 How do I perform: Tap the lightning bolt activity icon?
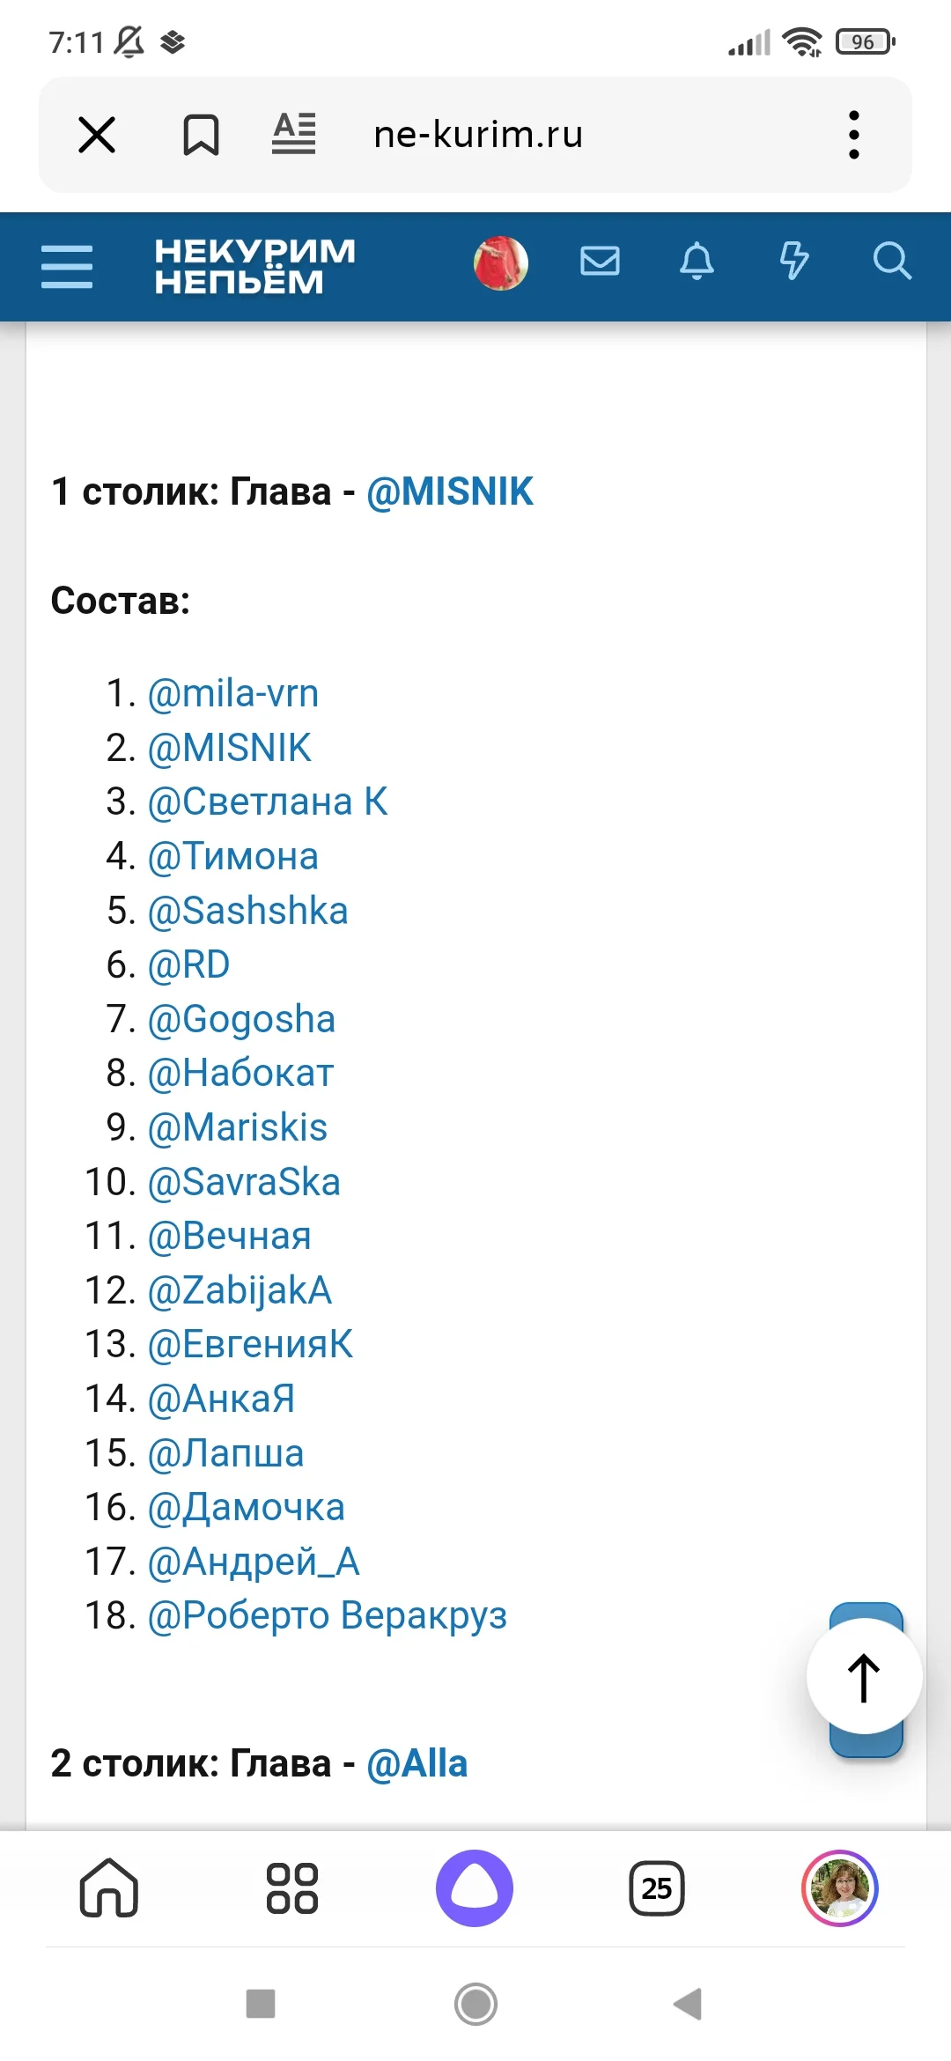(x=793, y=262)
